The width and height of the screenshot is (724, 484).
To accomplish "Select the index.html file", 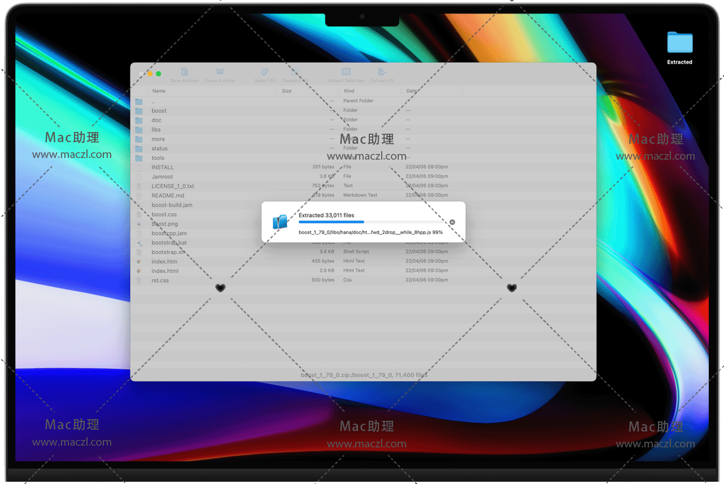I will 165,271.
